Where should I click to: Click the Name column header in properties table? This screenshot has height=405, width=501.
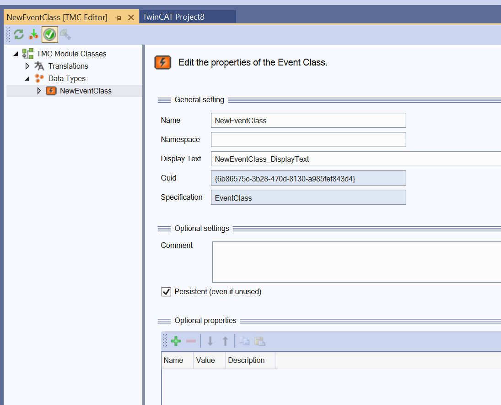click(178, 360)
